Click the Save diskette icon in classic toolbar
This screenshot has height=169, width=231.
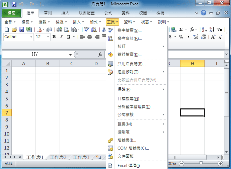22,29
